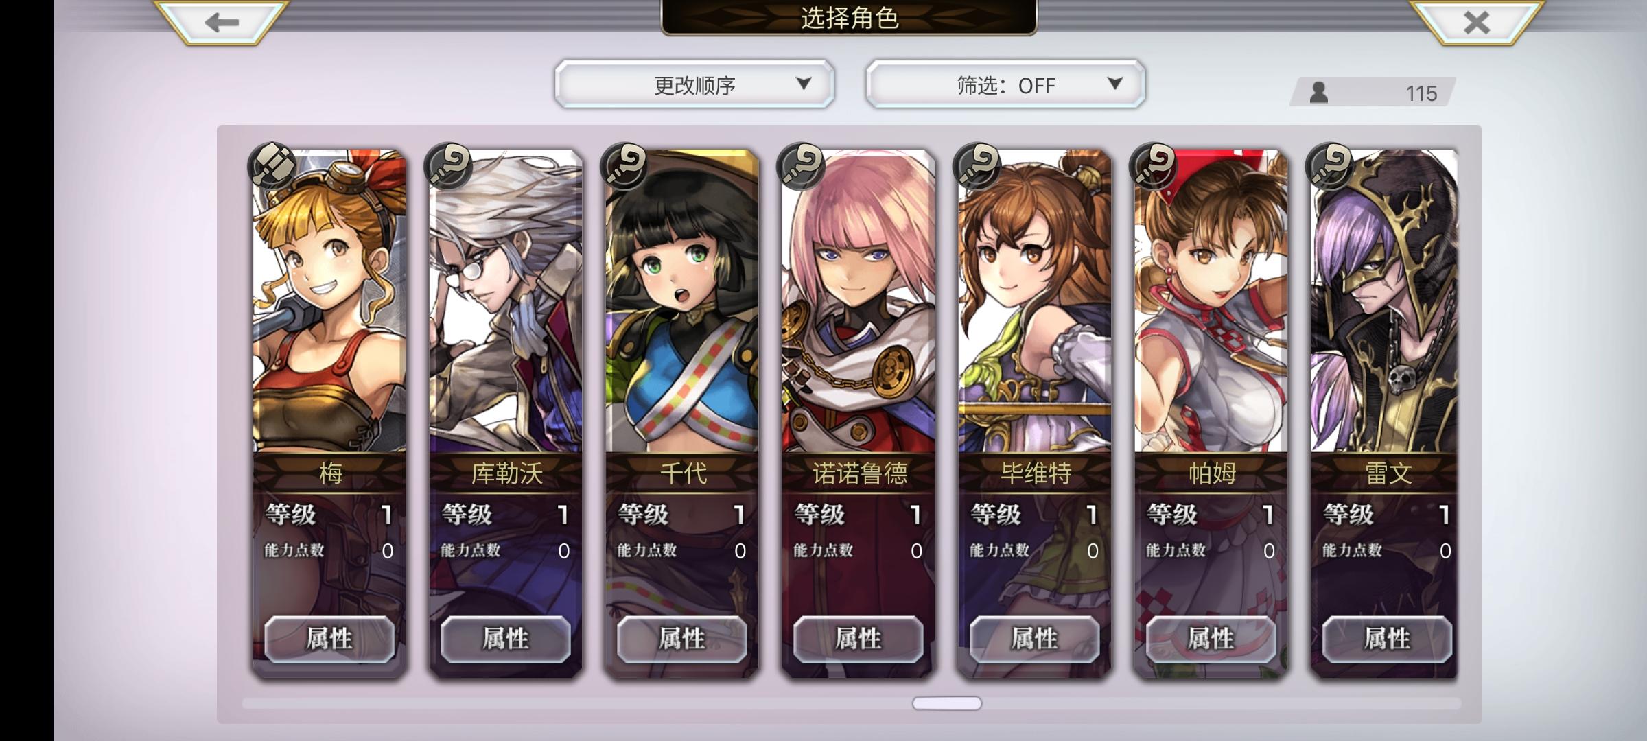Click the arrow on the 更改顺序 dropdown
The width and height of the screenshot is (1647, 741).
pyautogui.click(x=804, y=84)
